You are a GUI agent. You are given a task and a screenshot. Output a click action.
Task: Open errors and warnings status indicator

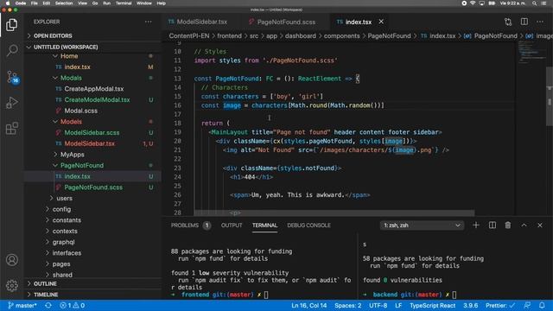click(x=73, y=305)
